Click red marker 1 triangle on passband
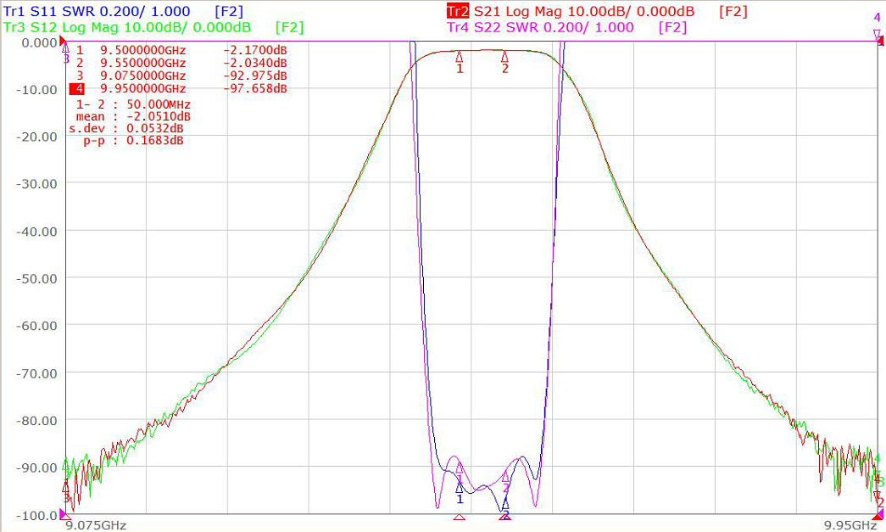This screenshot has width=886, height=532. pyautogui.click(x=460, y=57)
